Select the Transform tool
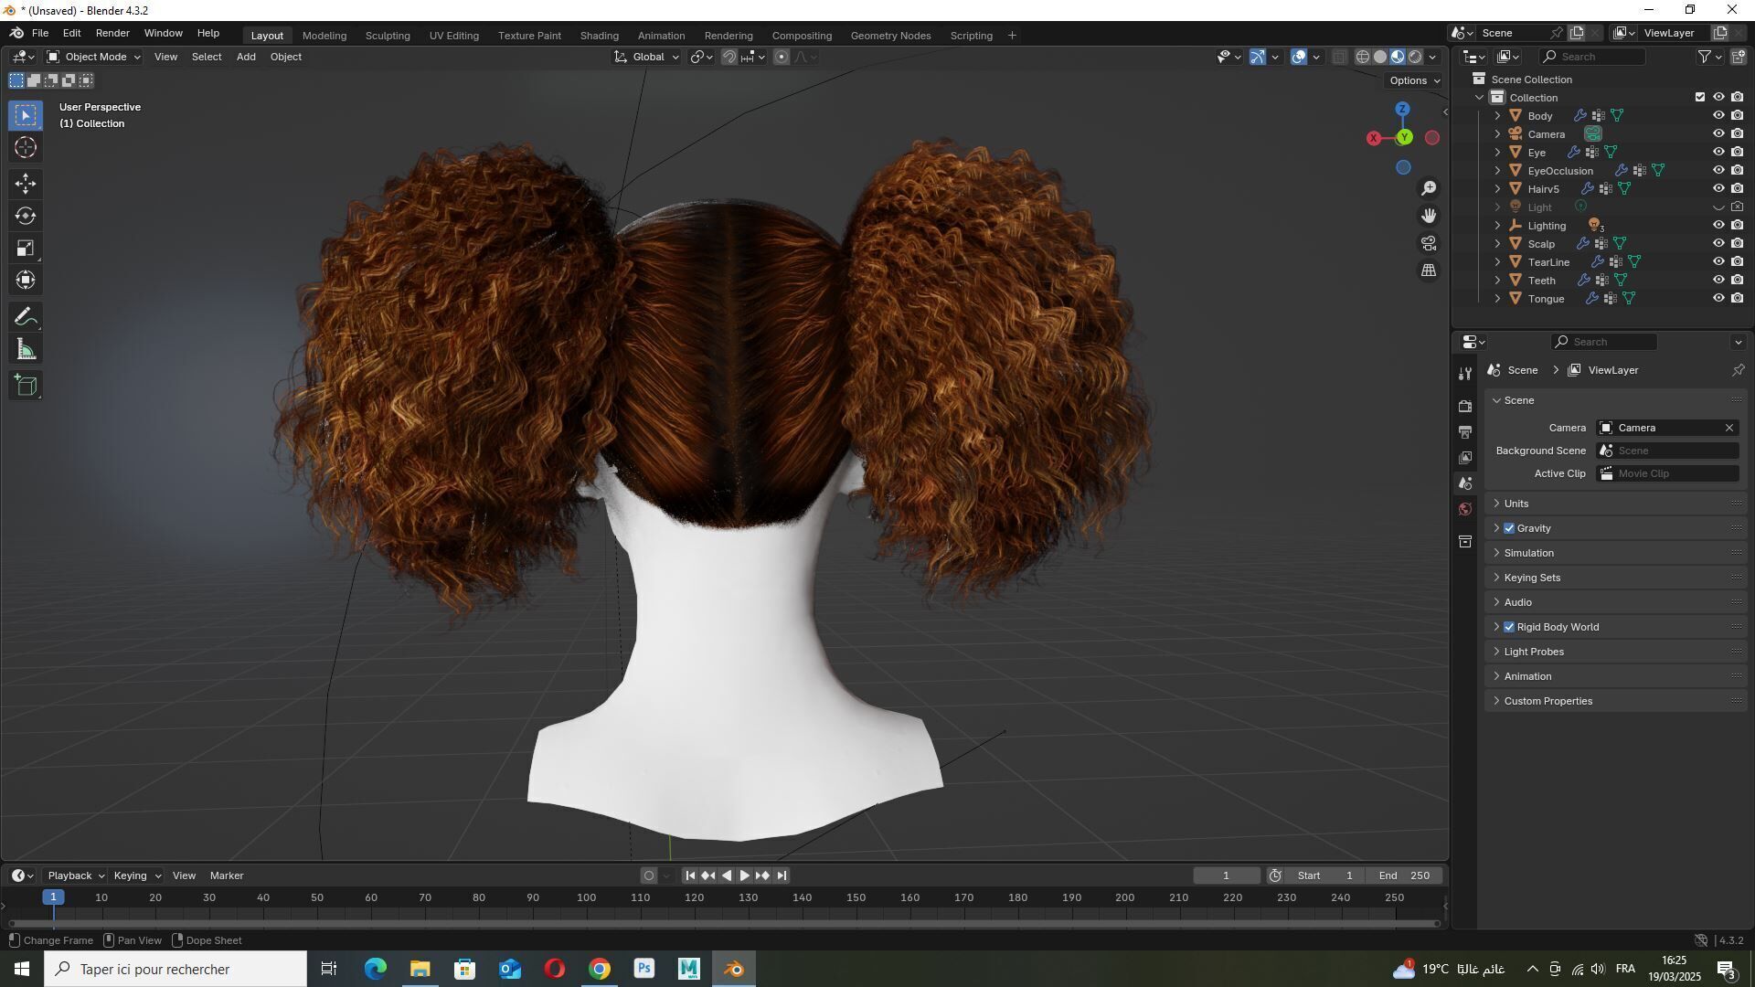The image size is (1755, 987). [26, 280]
